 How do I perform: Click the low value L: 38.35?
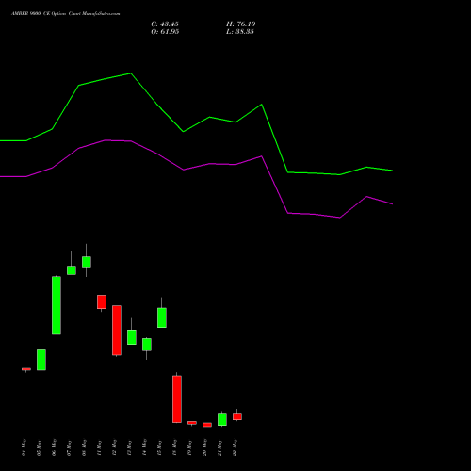click(240, 32)
